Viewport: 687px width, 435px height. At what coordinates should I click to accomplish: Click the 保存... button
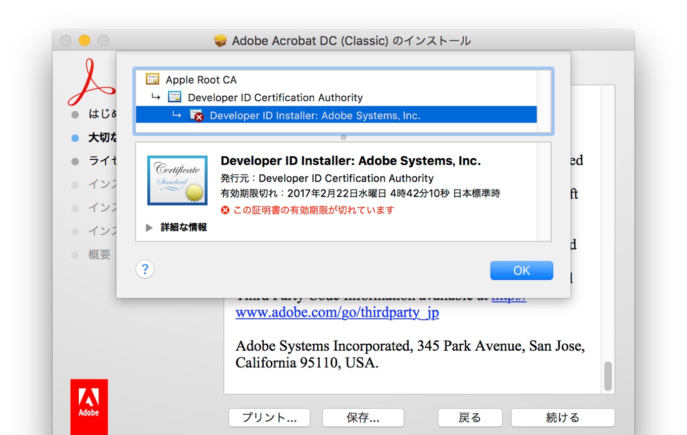click(x=363, y=418)
